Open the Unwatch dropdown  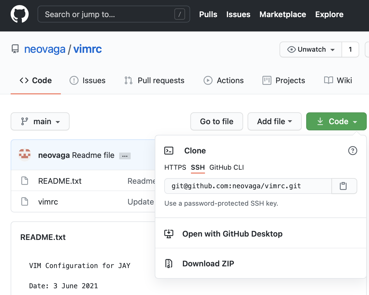(311, 49)
